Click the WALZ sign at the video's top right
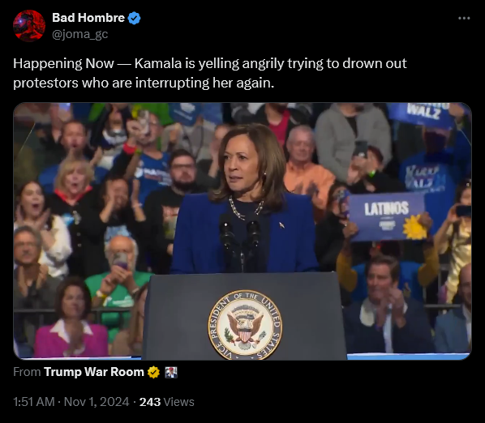 tap(420, 113)
